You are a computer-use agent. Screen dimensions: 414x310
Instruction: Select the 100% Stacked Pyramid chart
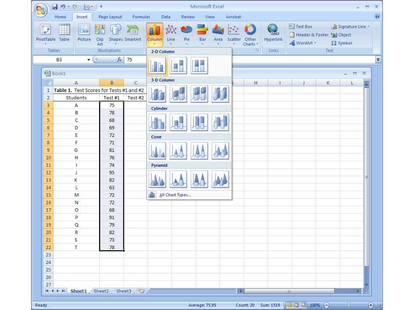199,179
